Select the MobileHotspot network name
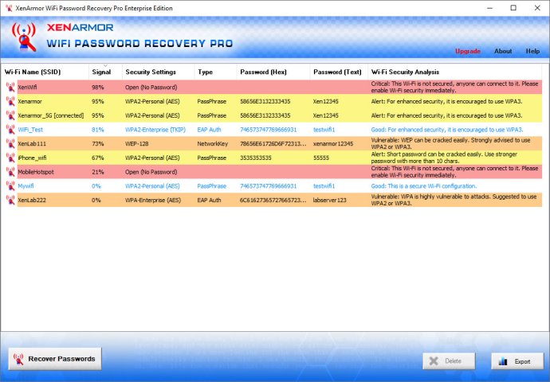This screenshot has width=550, height=382. (x=36, y=172)
